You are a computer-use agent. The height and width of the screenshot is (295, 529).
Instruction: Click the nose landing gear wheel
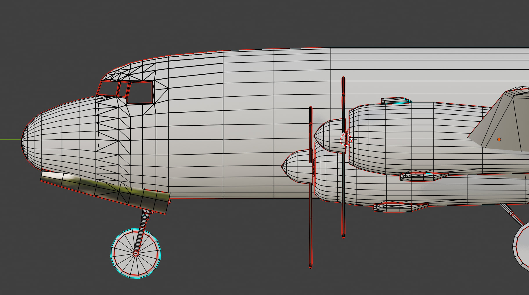[x=125, y=261]
